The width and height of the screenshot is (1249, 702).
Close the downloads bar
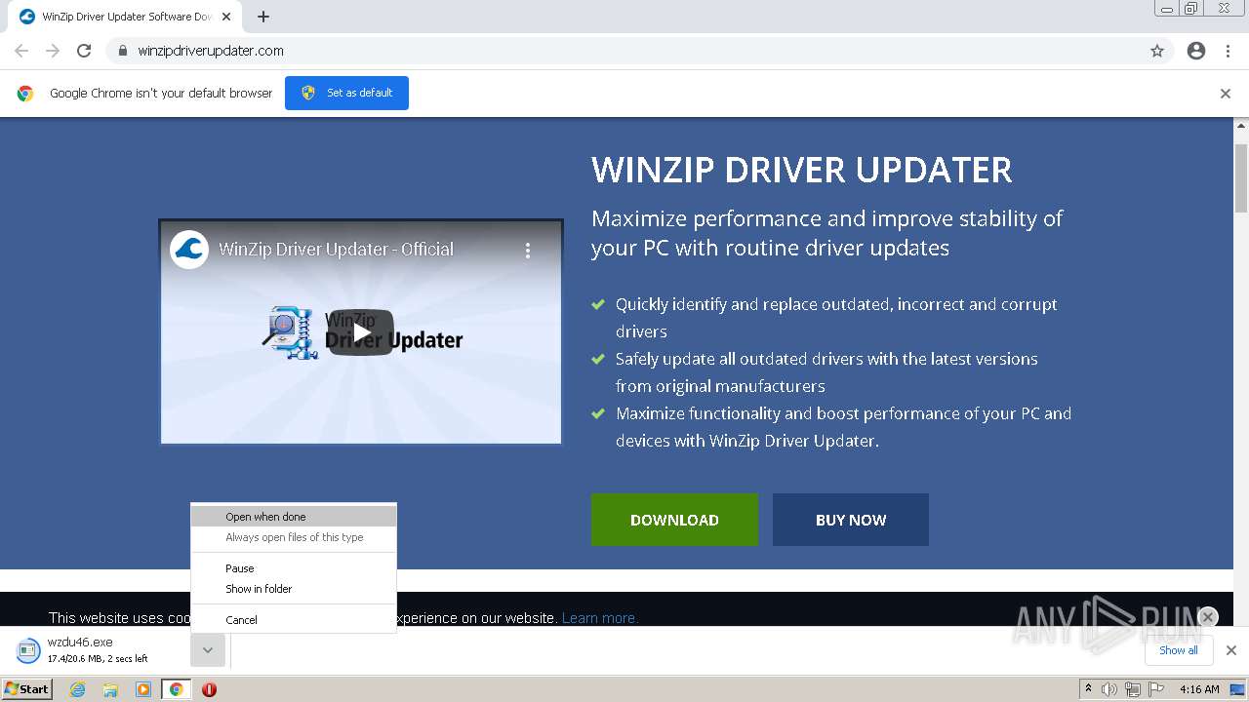pyautogui.click(x=1231, y=650)
